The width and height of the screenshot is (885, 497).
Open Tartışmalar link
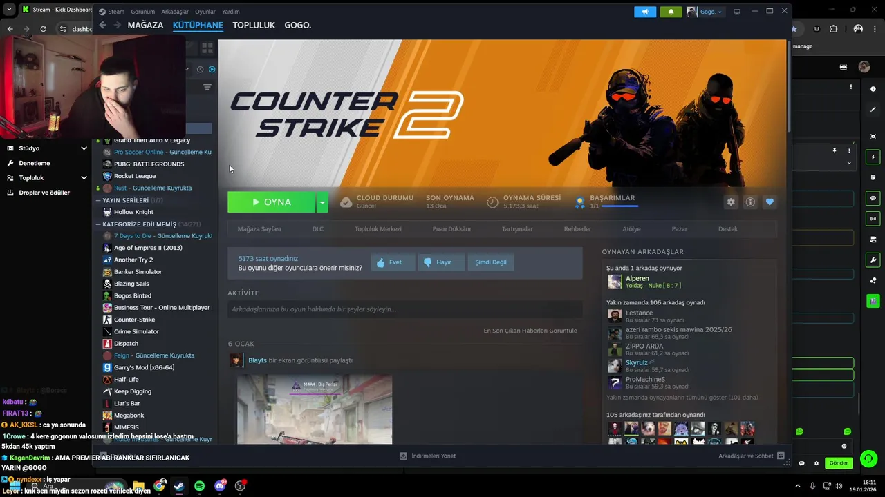(x=517, y=229)
